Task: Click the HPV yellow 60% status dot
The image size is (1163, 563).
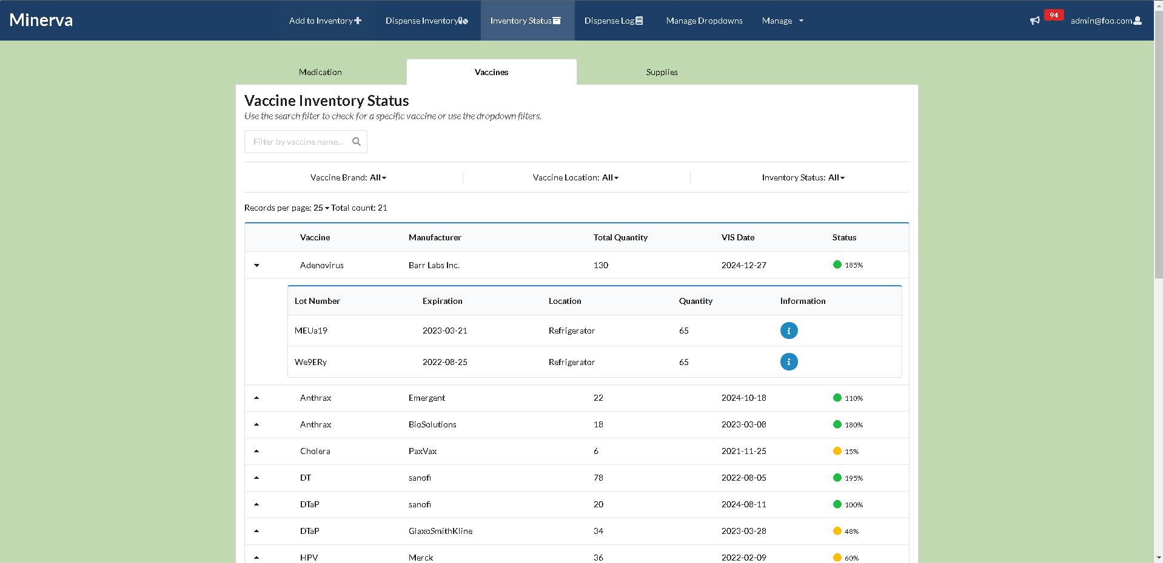Action: click(837, 558)
